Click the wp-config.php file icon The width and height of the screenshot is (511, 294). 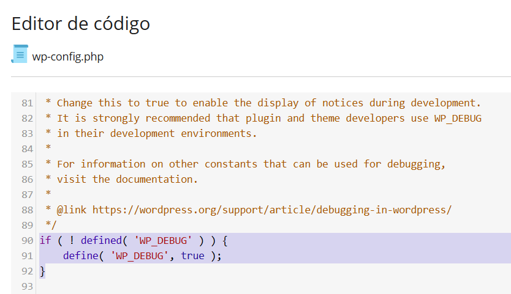click(x=20, y=55)
